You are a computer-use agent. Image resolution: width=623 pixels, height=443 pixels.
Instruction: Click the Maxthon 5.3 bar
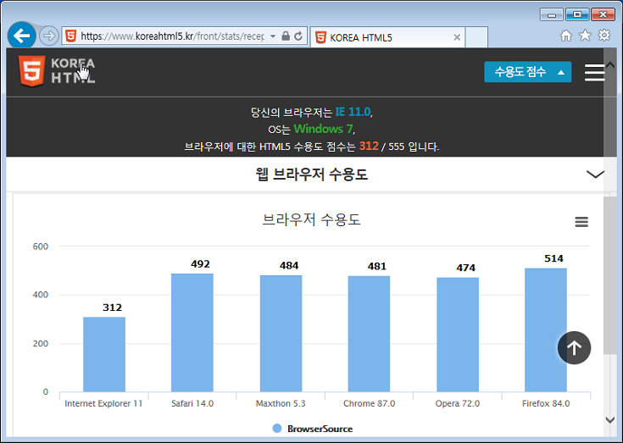(x=281, y=334)
